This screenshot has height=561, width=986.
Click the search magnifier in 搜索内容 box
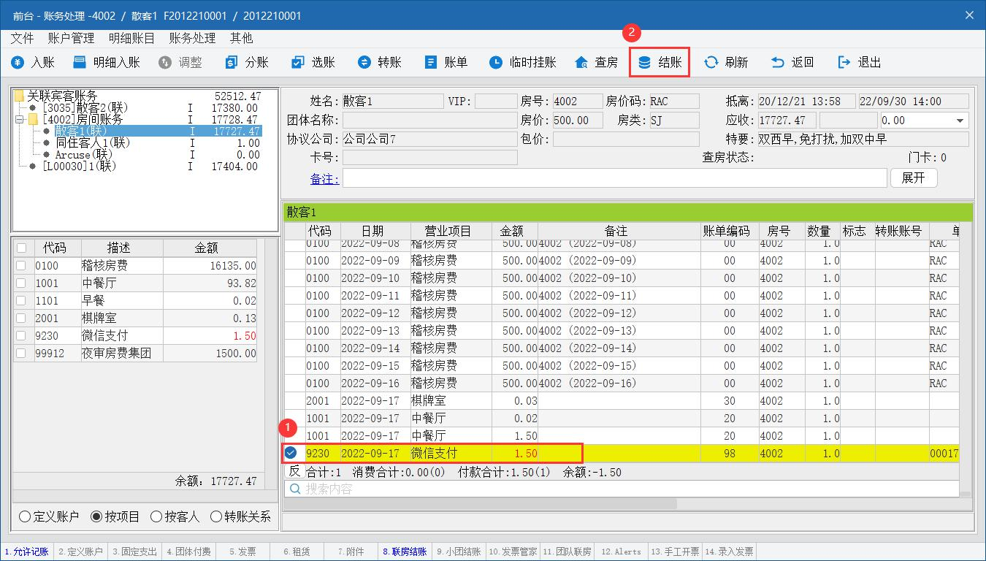click(295, 489)
